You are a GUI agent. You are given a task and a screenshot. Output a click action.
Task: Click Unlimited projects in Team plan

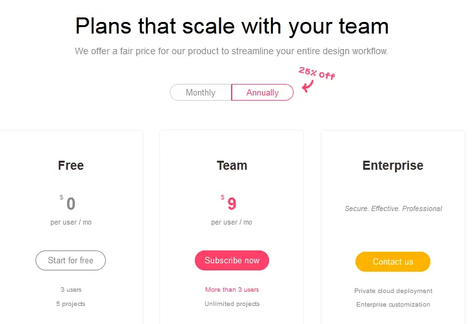[x=232, y=304]
